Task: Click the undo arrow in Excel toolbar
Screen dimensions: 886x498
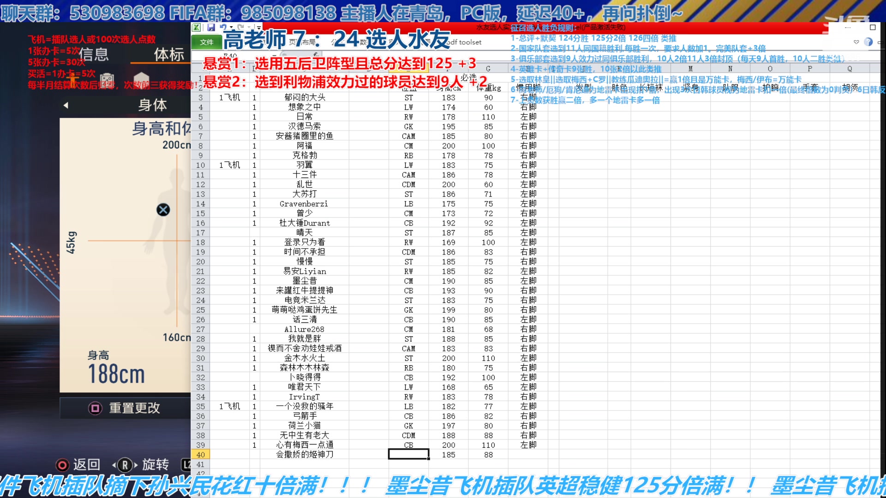Action: (223, 27)
